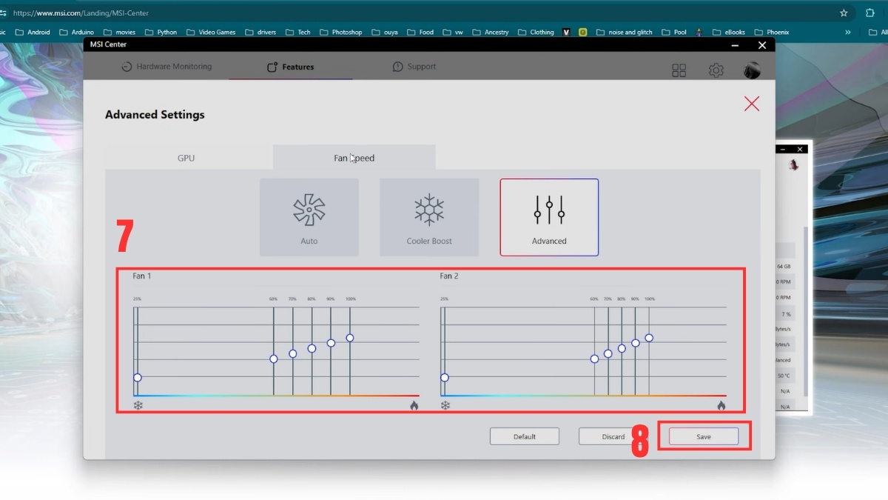Save the fan curve settings
Viewport: 888px width, 500px height.
[704, 436]
